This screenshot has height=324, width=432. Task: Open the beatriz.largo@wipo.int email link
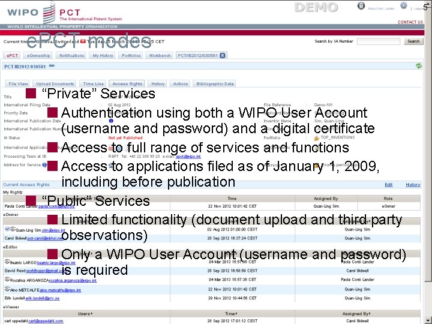56,263
